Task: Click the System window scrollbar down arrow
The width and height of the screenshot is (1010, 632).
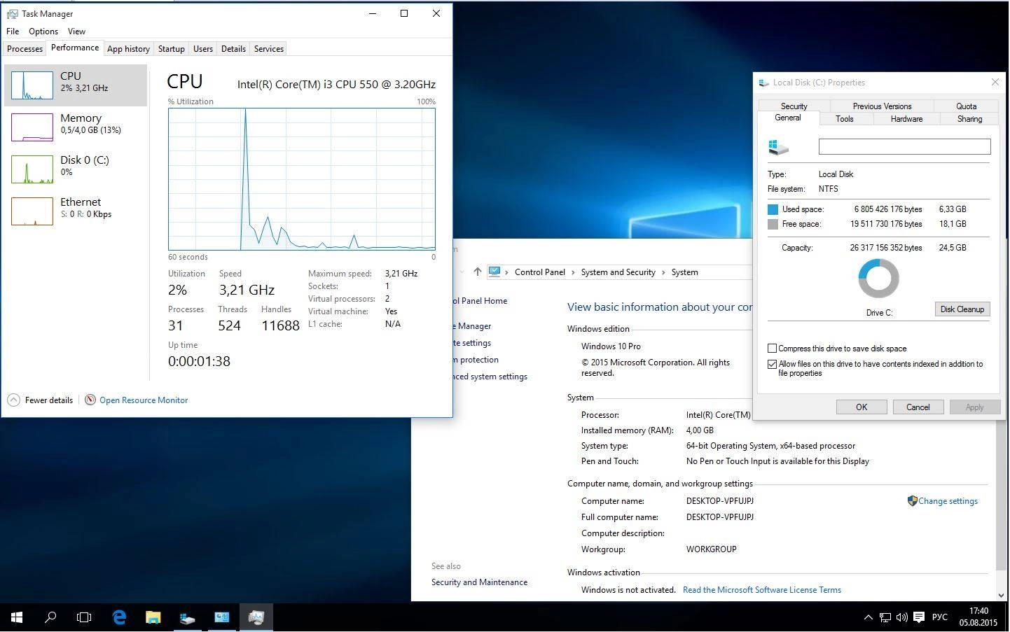Action: 1001,595
